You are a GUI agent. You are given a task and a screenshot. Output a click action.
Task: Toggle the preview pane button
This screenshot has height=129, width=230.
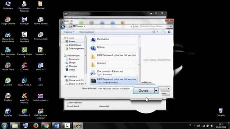163,32
